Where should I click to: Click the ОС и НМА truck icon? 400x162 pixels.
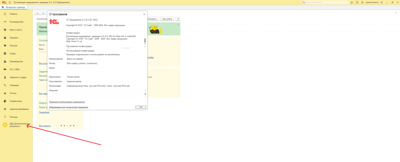[x=5, y=69]
